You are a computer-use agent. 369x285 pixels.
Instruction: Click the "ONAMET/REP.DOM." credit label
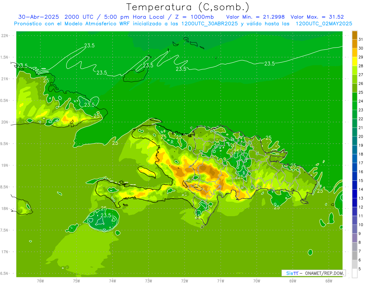tap(324, 273)
